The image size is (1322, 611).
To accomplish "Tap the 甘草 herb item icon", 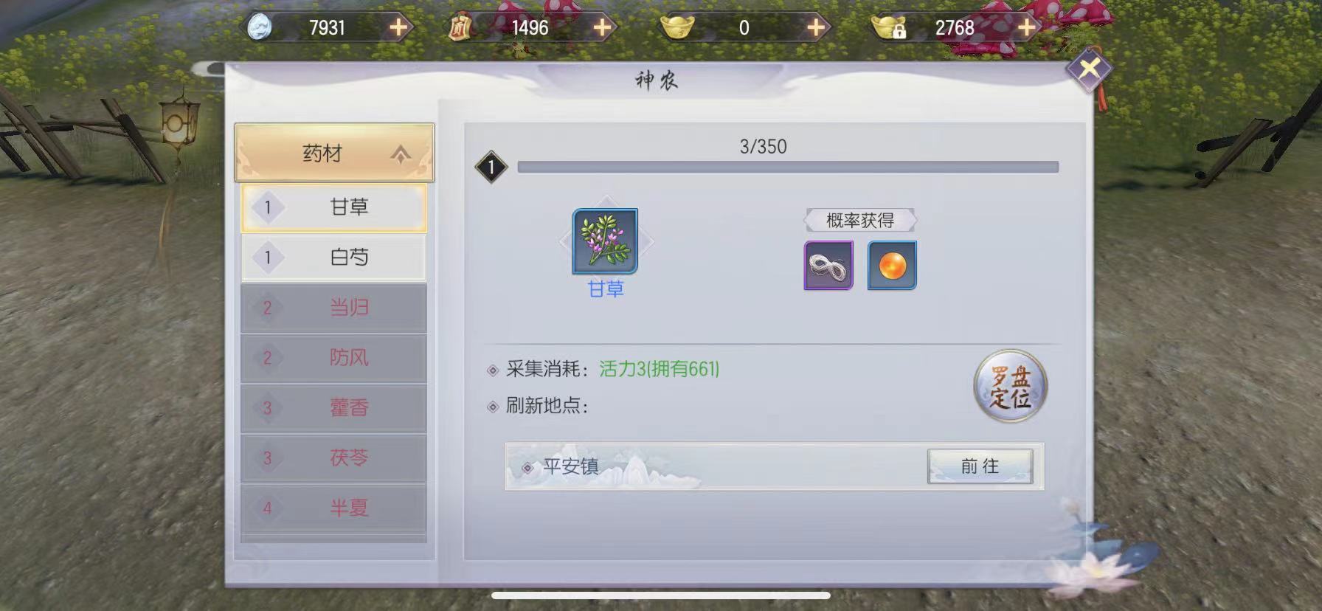I will [x=605, y=241].
